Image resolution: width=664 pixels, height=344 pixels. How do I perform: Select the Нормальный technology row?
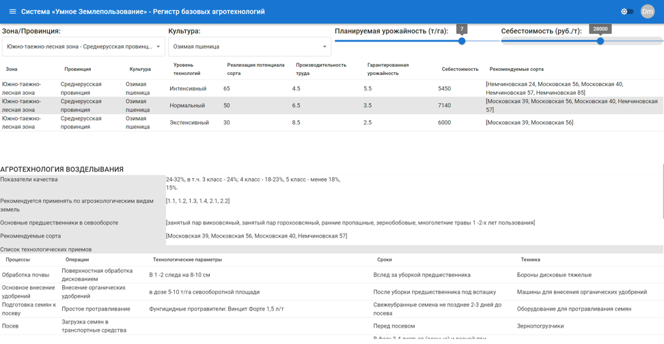[331, 105]
